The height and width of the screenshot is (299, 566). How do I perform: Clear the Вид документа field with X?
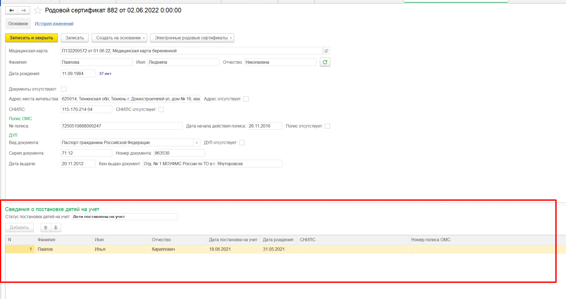point(196,143)
